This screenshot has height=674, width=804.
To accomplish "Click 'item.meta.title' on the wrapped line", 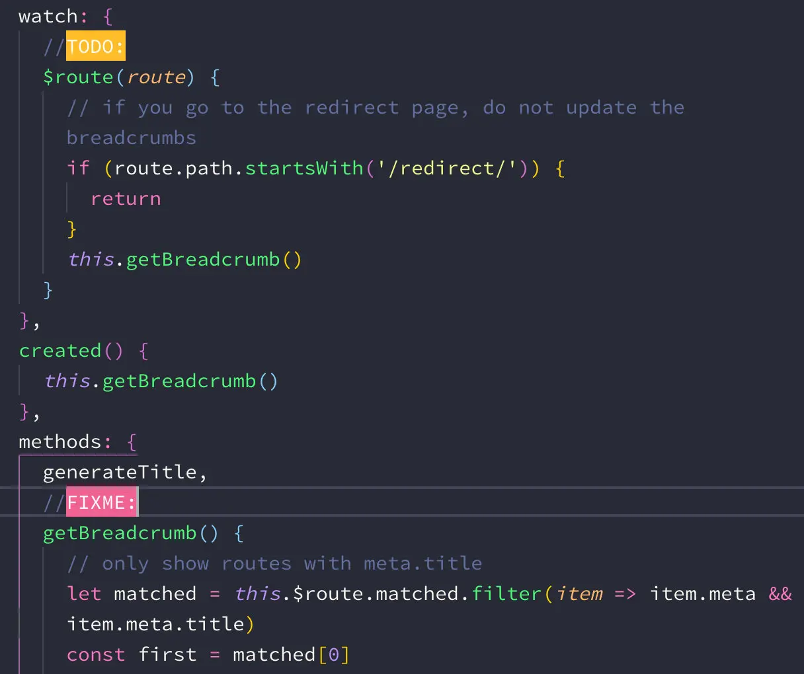I will point(155,624).
